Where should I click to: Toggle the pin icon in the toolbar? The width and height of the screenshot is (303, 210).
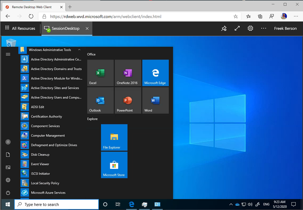click(224, 28)
